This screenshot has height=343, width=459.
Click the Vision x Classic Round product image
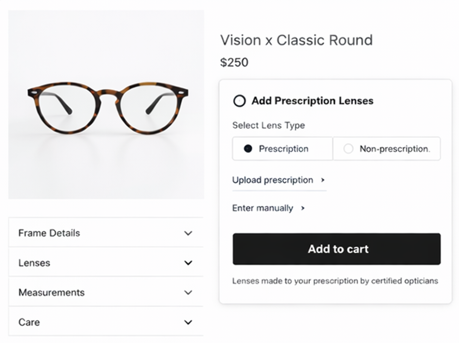(x=106, y=106)
